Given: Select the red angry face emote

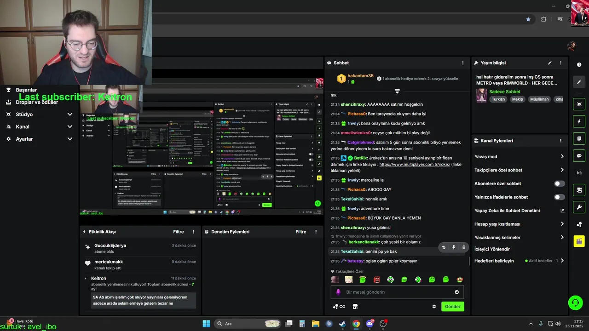Looking at the screenshot, I should [376, 280].
